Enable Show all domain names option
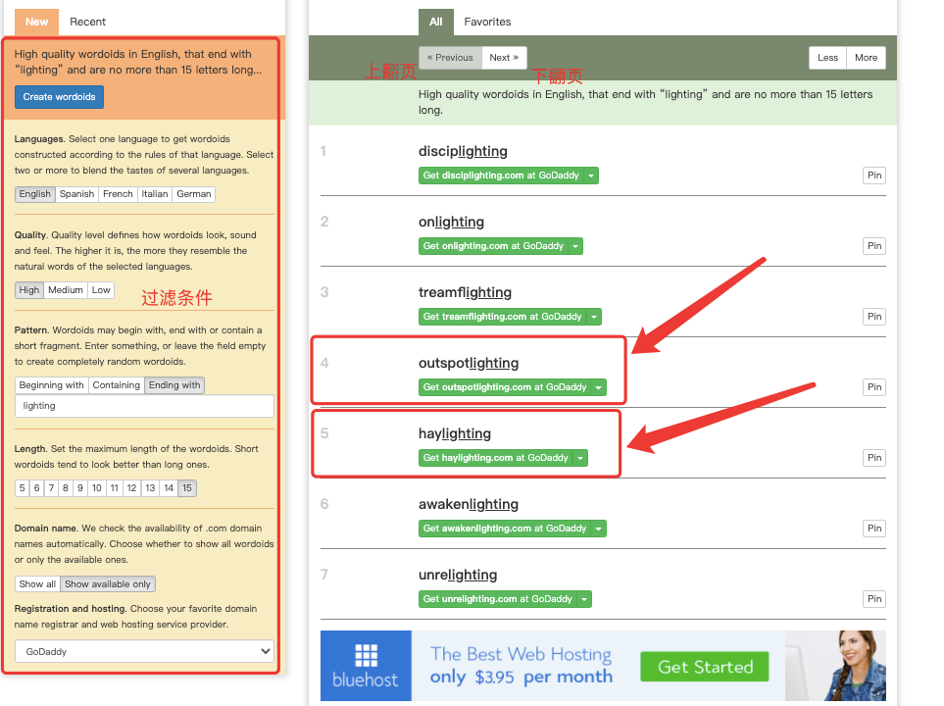This screenshot has width=944, height=706. [x=37, y=583]
